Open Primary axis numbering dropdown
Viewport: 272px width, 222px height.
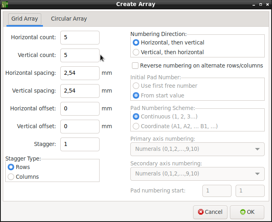[x=198, y=149]
